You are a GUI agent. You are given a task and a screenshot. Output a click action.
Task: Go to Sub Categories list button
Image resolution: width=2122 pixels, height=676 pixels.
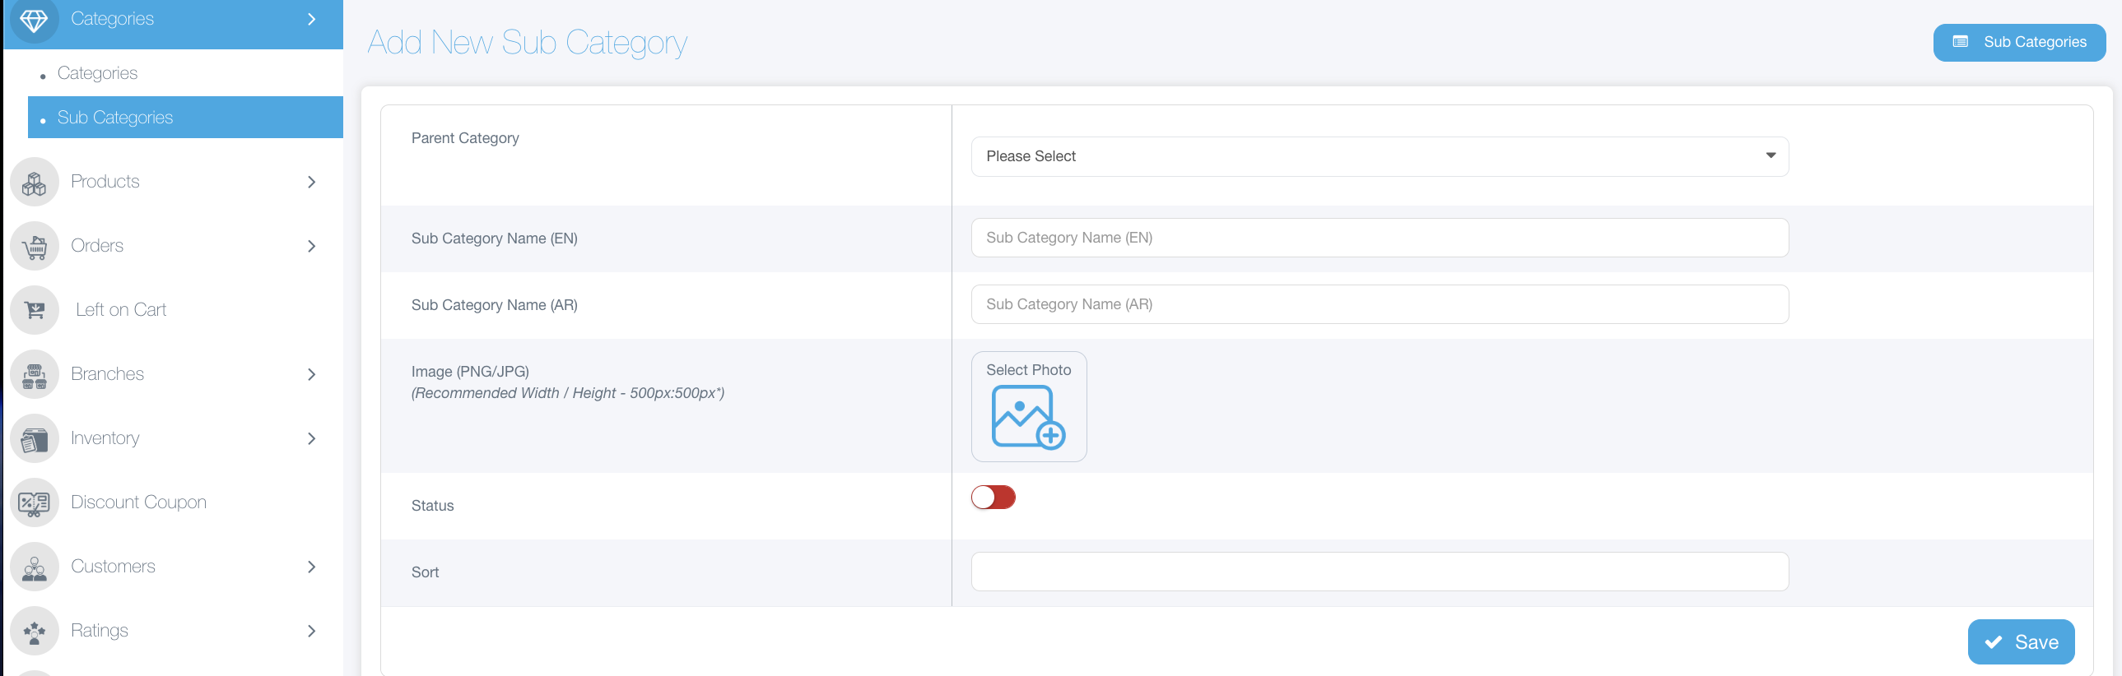[x=2018, y=42]
